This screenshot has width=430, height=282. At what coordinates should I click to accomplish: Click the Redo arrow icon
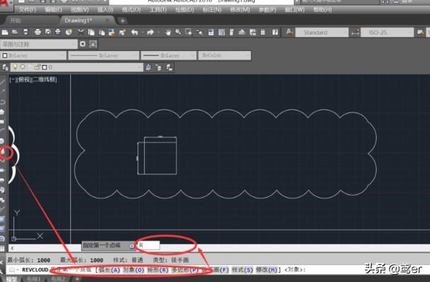tap(150, 33)
